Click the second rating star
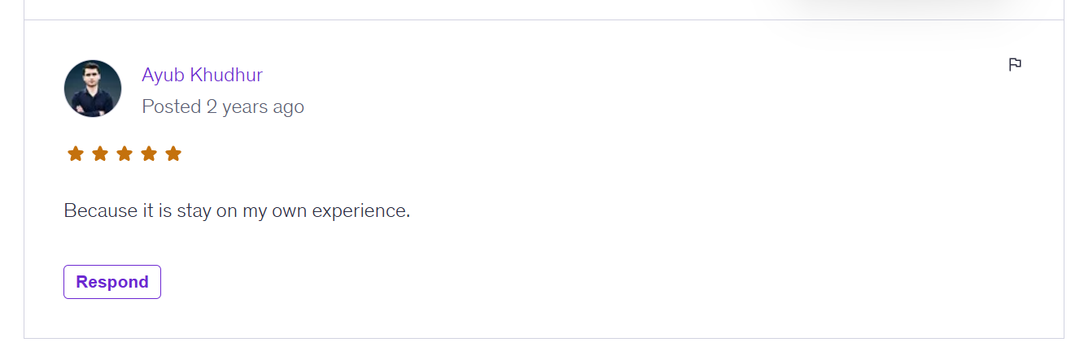 100,154
